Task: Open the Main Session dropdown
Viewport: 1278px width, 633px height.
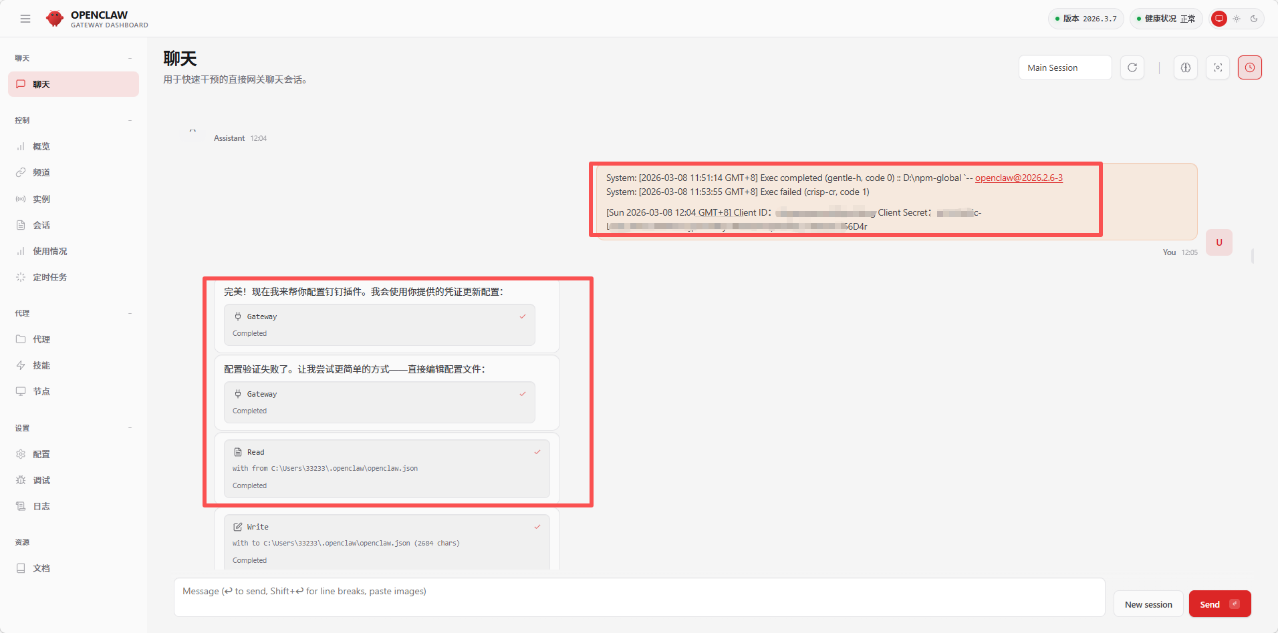Action: coord(1065,67)
